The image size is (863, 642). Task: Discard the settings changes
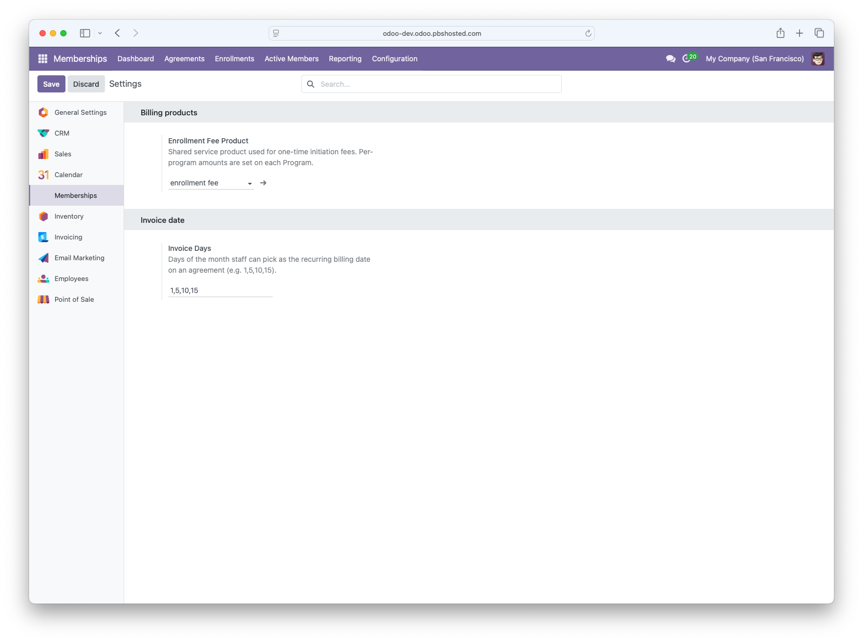(86, 84)
